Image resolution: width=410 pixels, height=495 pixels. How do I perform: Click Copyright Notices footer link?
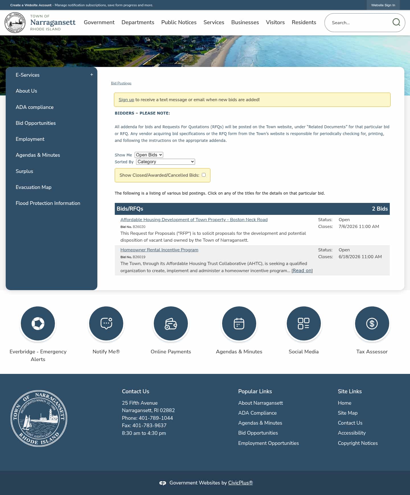358,443
